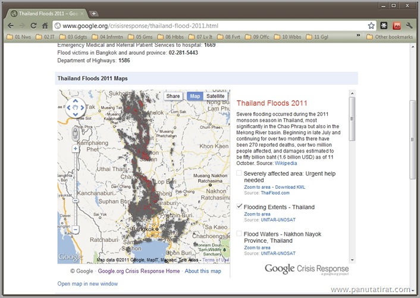Open the 10 Wbbs bookmark folder
420x298 pixels.
pos(288,37)
